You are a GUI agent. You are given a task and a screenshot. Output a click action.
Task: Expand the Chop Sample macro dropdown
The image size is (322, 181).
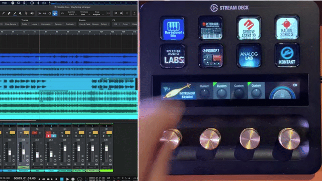(x=12, y=24)
